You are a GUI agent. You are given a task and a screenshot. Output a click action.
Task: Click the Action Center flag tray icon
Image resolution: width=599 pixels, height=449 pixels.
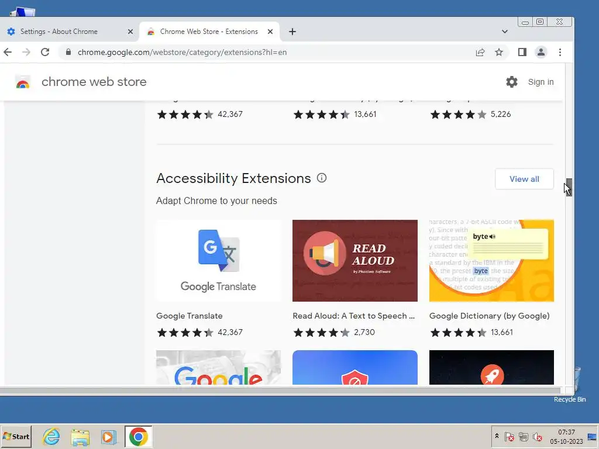click(x=510, y=437)
